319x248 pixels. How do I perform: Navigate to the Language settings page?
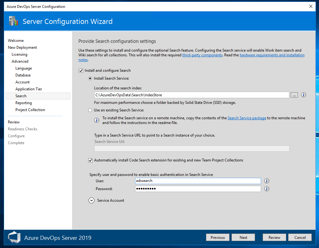pos(24,68)
